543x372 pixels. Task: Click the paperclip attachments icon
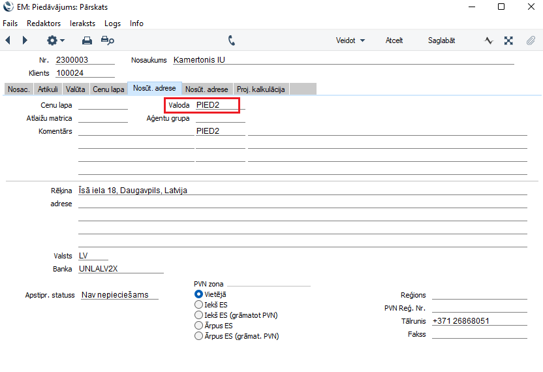530,40
